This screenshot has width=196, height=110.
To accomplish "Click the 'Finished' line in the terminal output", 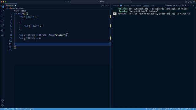I will 153,9.
